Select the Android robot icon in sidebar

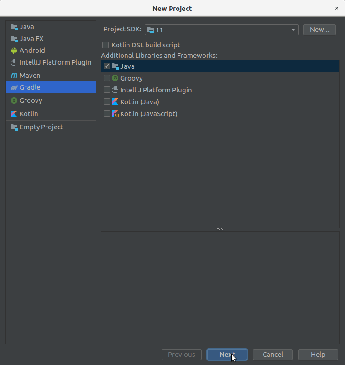point(14,50)
